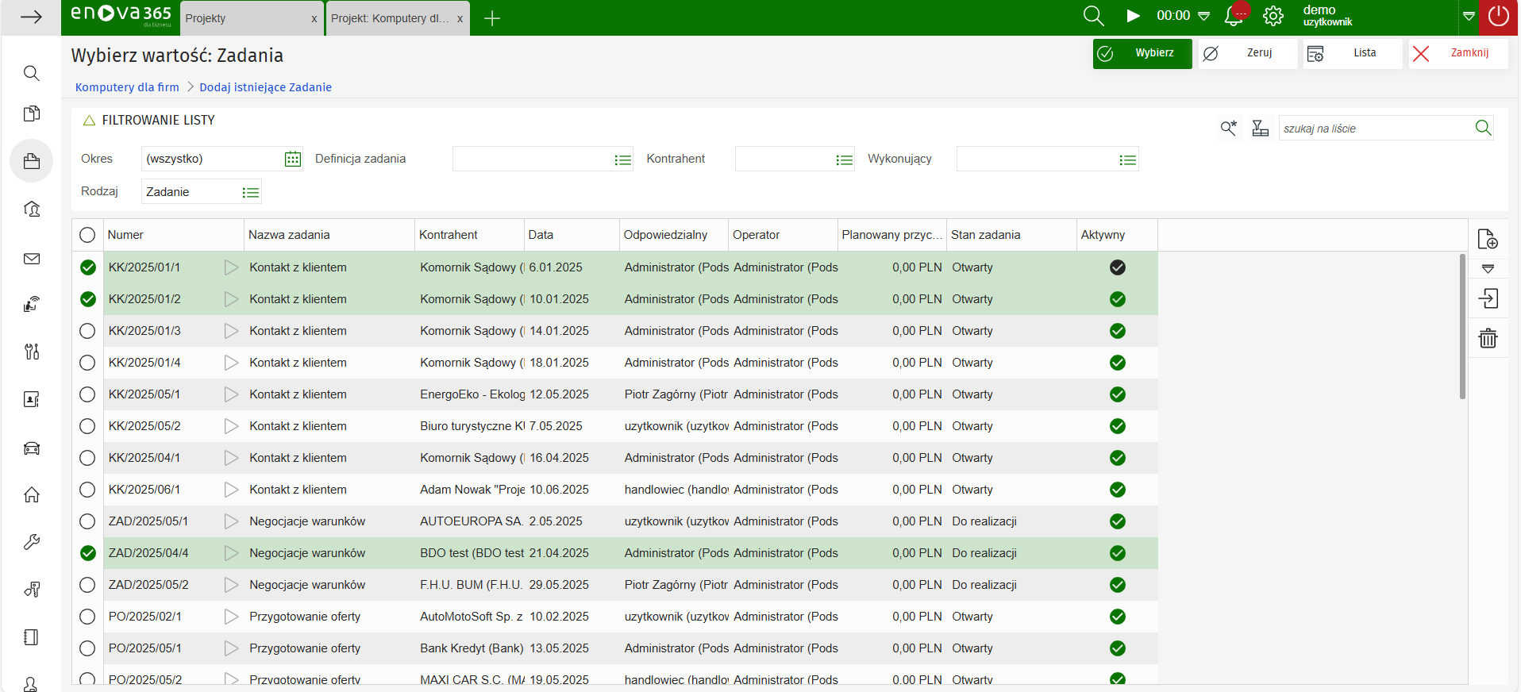Collapse the FILTROWANIE LISTY section
This screenshot has height=692, width=1521.
(90, 121)
